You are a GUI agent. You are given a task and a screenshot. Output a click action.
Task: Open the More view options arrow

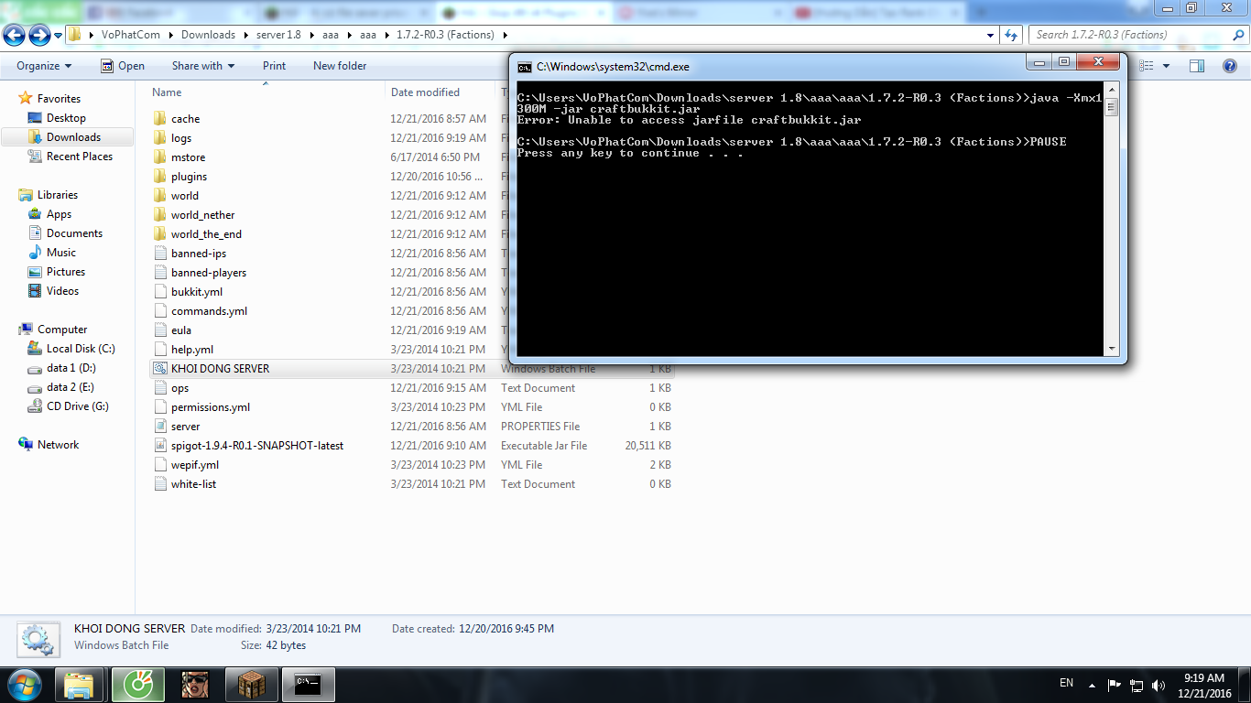coord(1166,66)
